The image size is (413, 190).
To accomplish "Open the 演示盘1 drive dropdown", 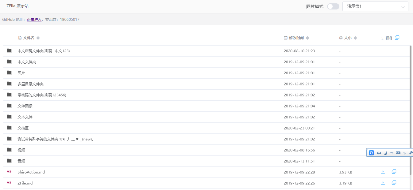I will [x=375, y=6].
